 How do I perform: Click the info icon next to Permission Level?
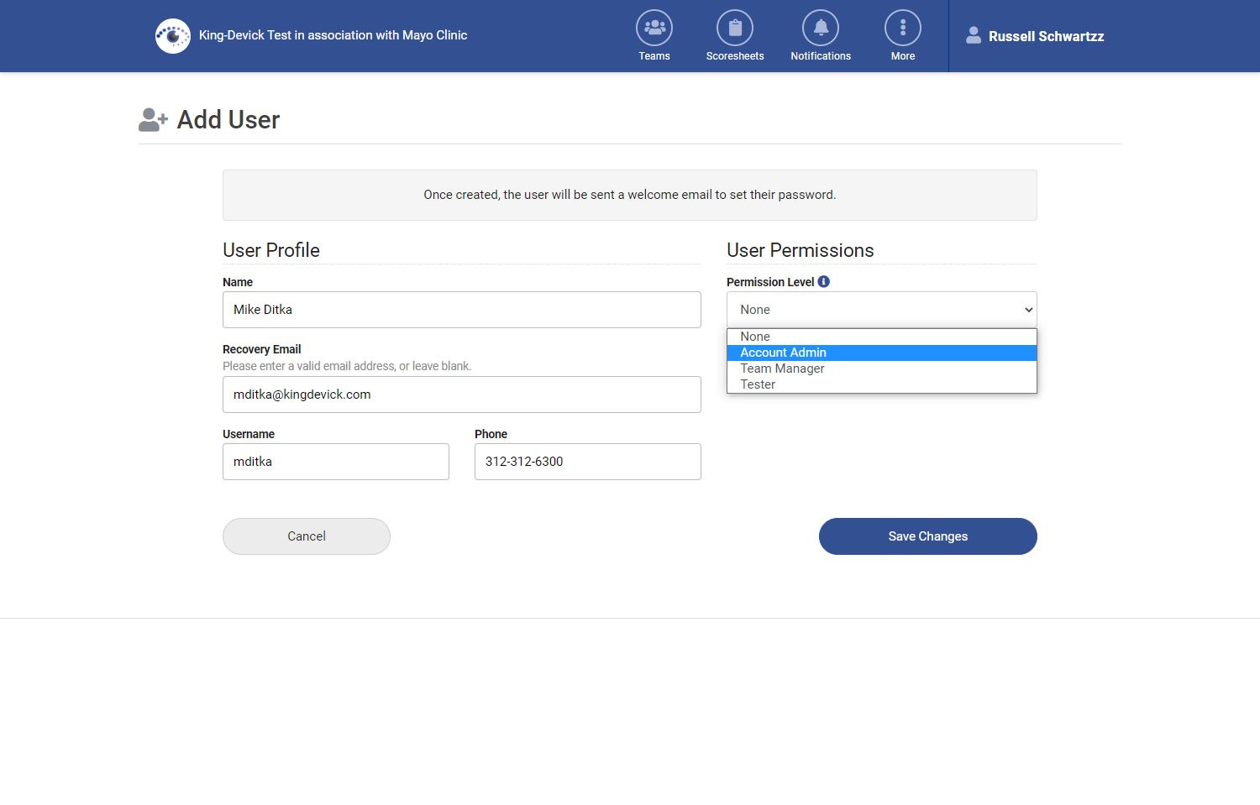pyautogui.click(x=824, y=281)
